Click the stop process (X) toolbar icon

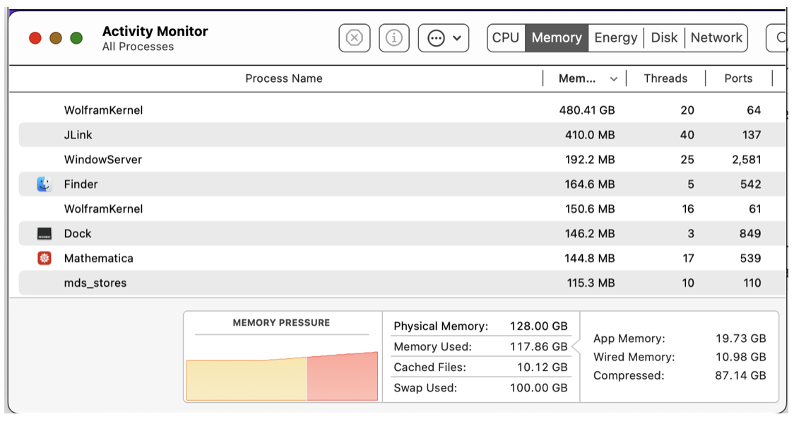click(x=355, y=38)
